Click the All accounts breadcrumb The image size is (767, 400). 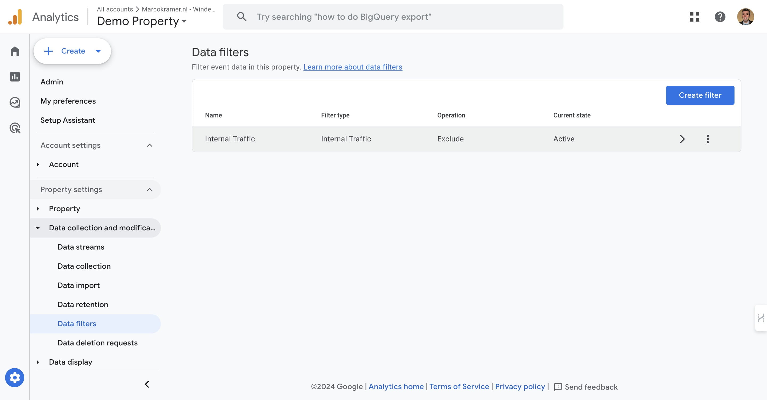tap(115, 9)
